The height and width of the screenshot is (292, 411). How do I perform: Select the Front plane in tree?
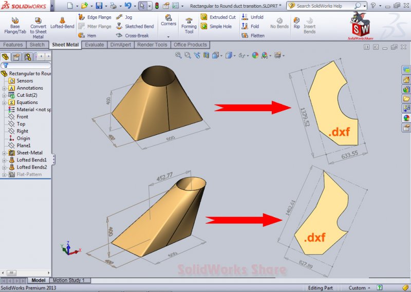coord(18,117)
